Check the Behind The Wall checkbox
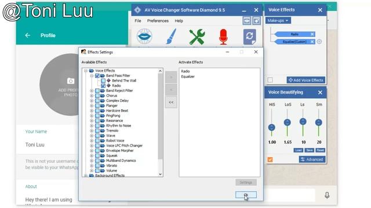Image resolution: width=371 pixels, height=208 pixels. [x=103, y=81]
